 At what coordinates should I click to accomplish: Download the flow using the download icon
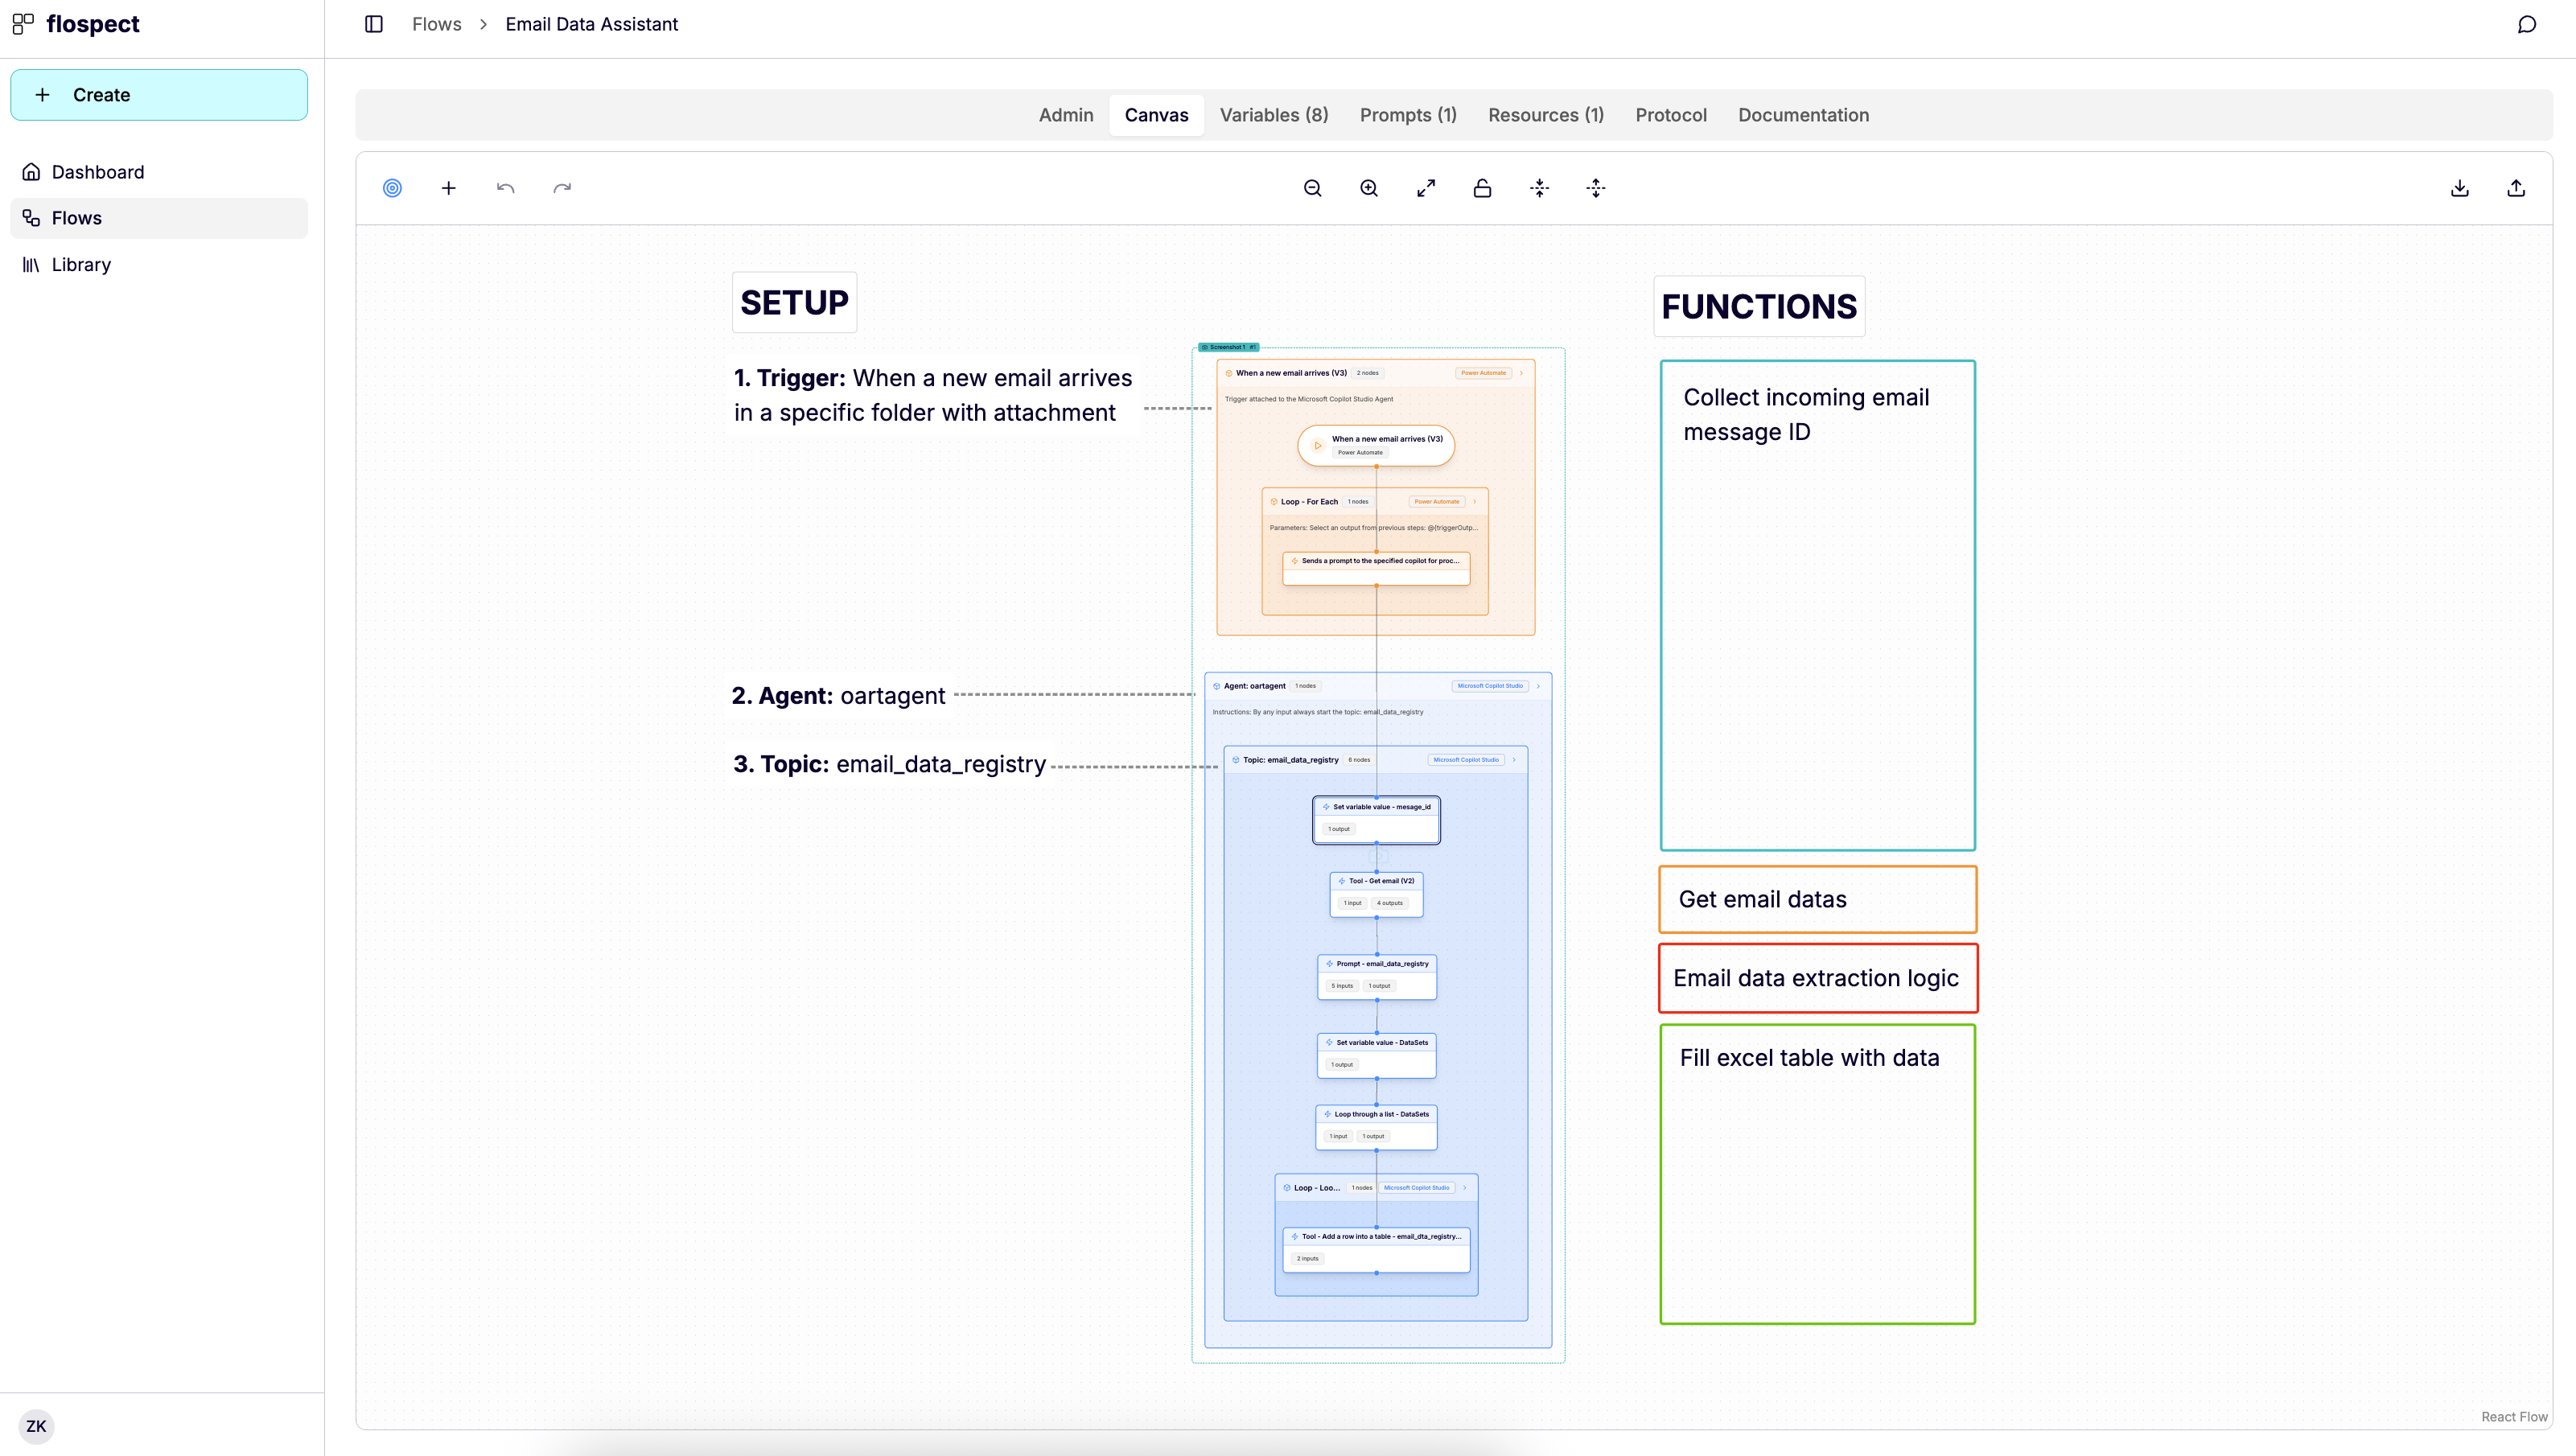coord(2459,188)
